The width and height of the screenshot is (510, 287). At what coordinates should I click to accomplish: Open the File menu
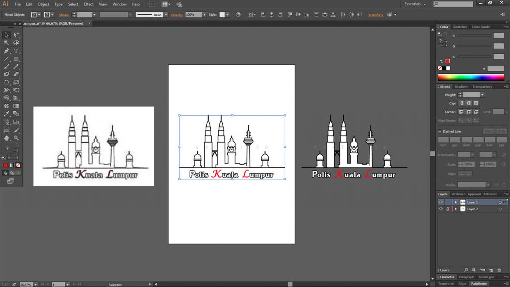[x=17, y=4]
